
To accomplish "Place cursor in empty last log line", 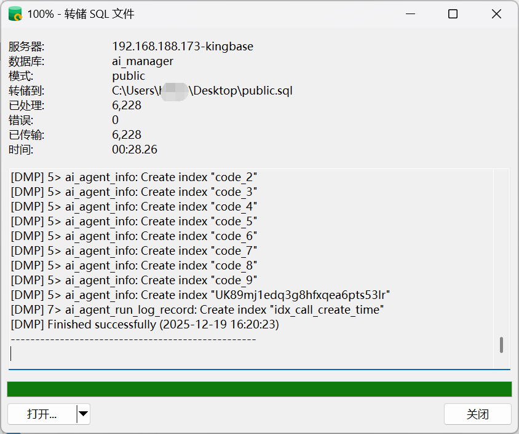I will 252,354.
